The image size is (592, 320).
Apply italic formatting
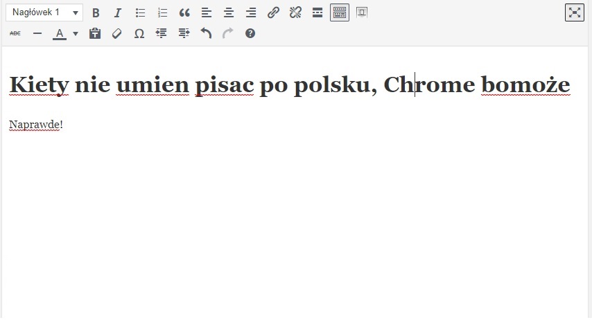118,12
